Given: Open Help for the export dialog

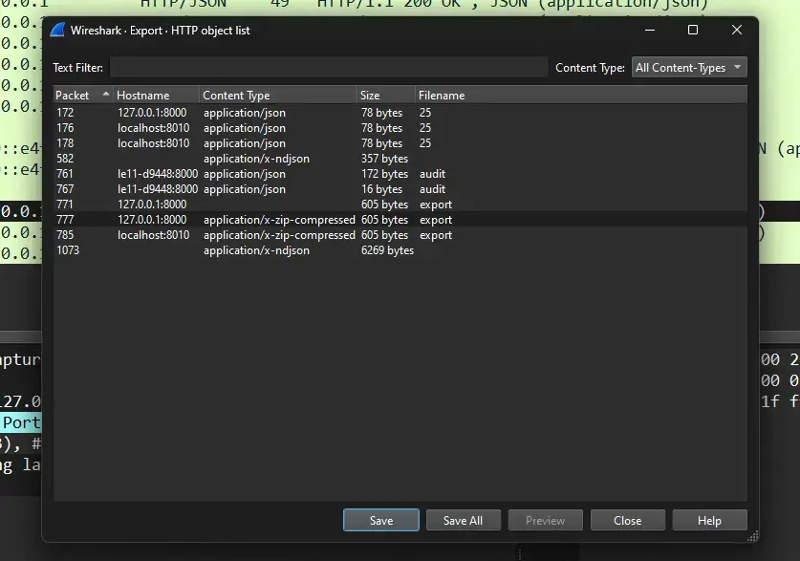Looking at the screenshot, I should click(x=709, y=520).
